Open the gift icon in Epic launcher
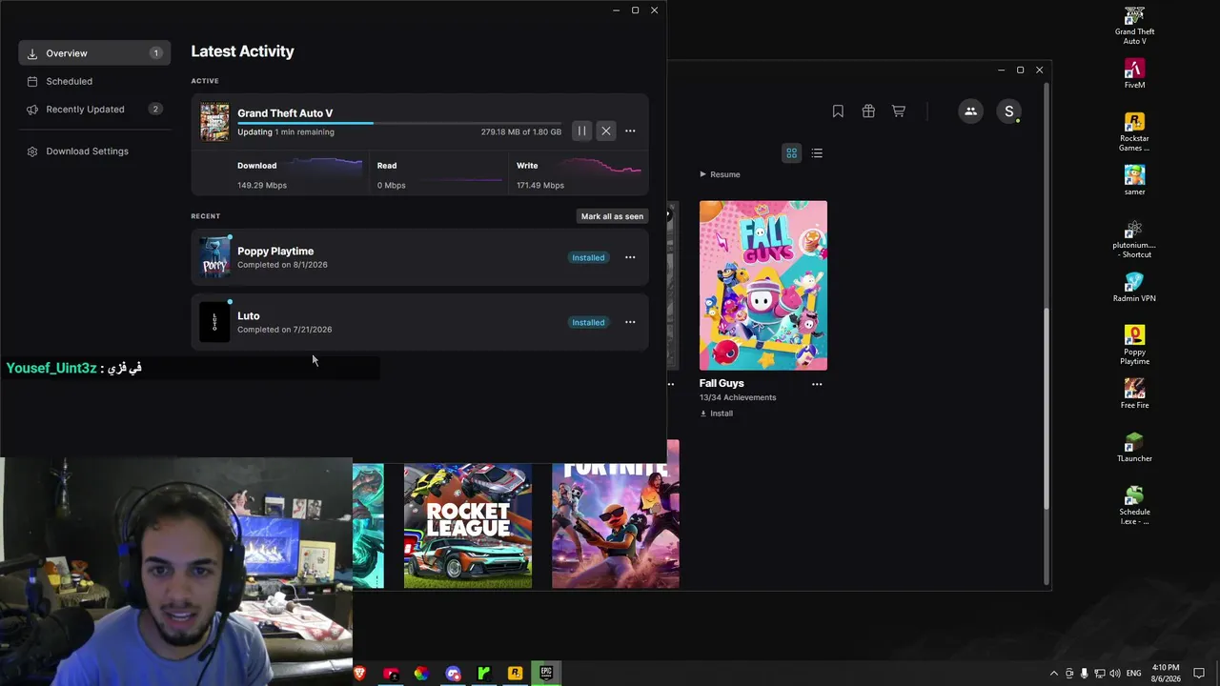 (x=868, y=111)
